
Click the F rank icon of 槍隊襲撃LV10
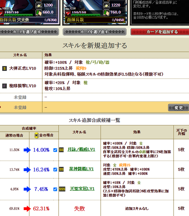click(x=4, y=86)
